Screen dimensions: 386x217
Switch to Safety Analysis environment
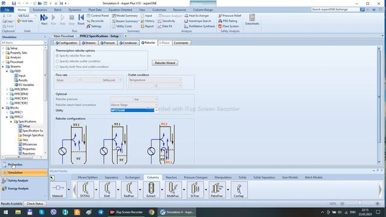click(x=24, y=181)
